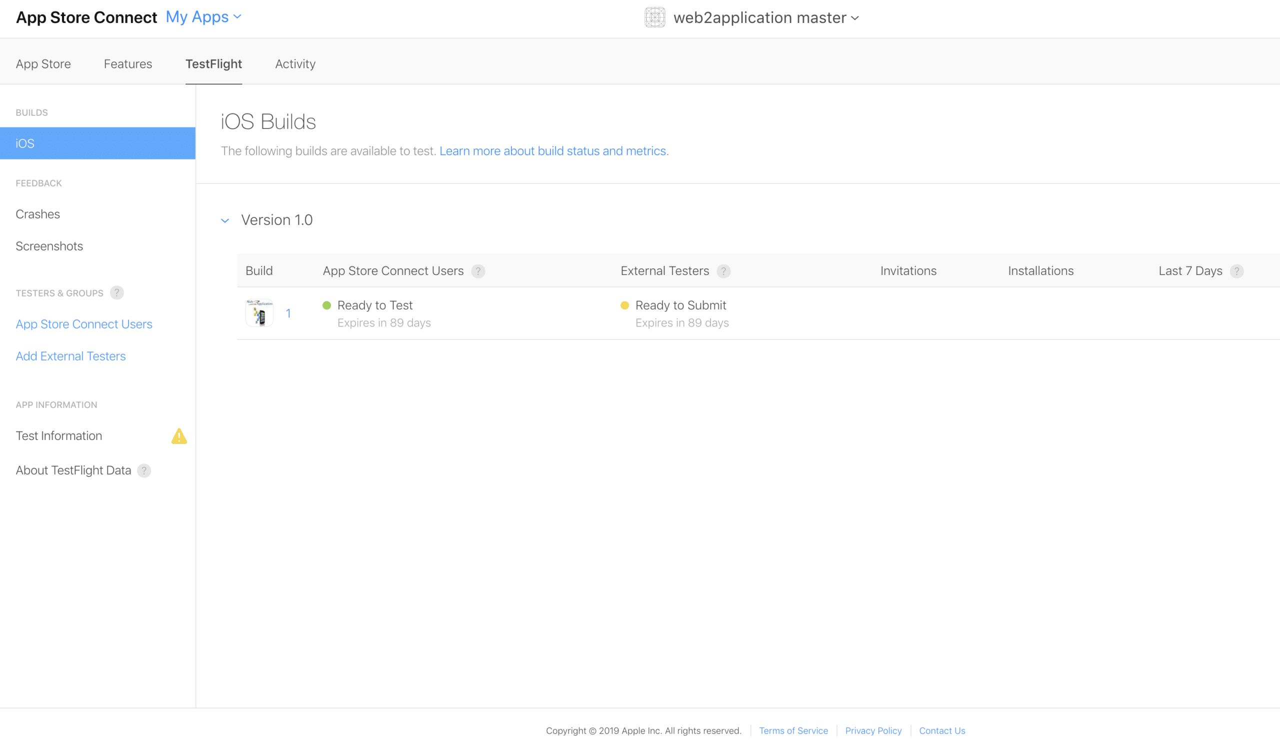Screen dimensions: 1280x747
Task: Click the warning icon beside Test Information
Action: pos(179,436)
